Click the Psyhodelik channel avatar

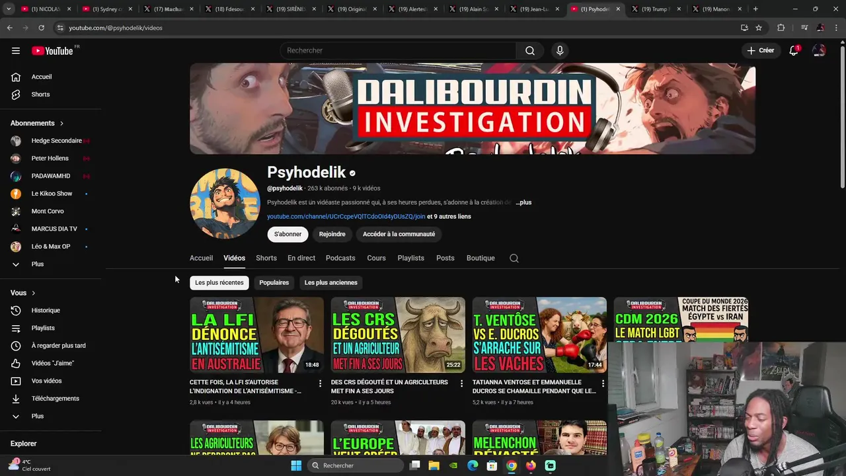[225, 203]
